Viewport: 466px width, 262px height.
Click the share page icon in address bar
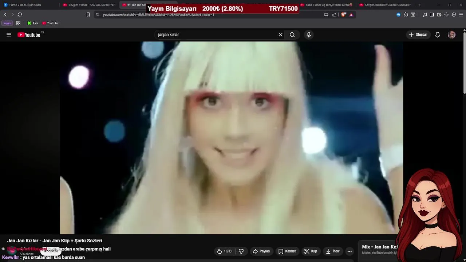(x=334, y=15)
